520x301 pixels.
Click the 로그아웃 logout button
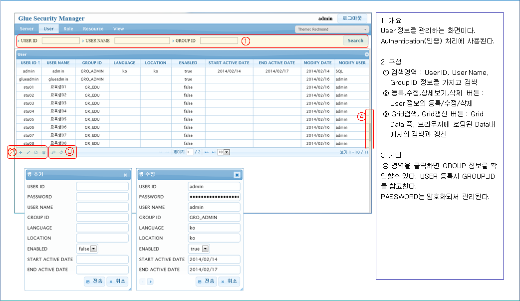click(352, 18)
